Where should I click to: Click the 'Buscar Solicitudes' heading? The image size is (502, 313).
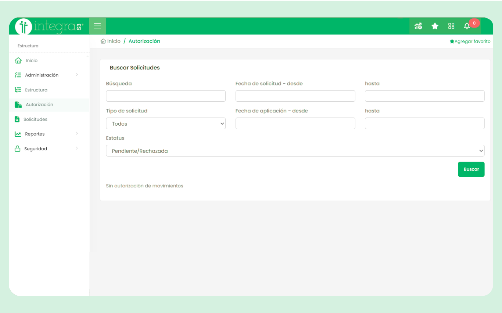(x=135, y=68)
